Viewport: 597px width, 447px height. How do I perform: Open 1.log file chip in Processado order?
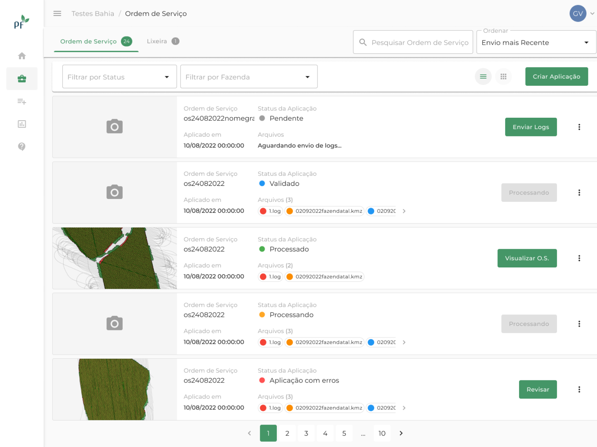(271, 277)
